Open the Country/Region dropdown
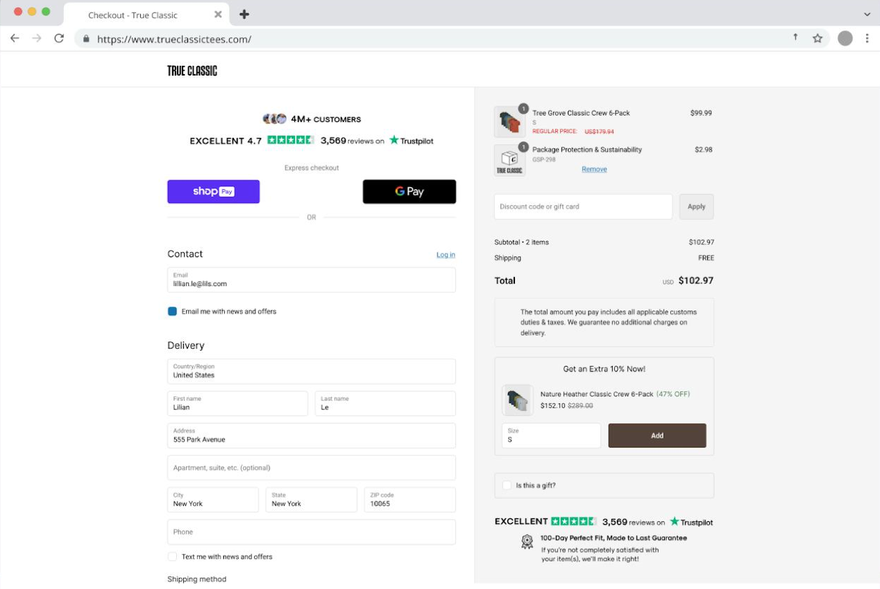Viewport: 880px width, 589px height. tap(312, 371)
